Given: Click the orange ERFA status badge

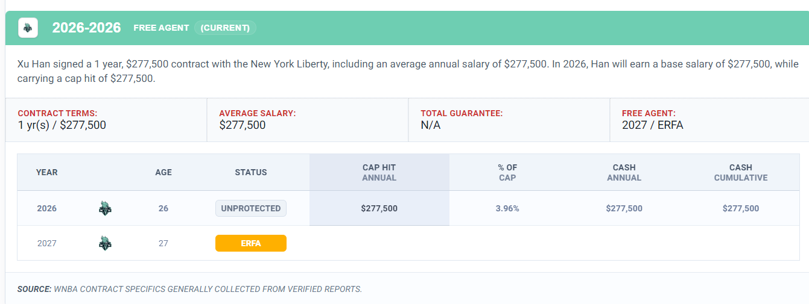Looking at the screenshot, I should pos(251,243).
